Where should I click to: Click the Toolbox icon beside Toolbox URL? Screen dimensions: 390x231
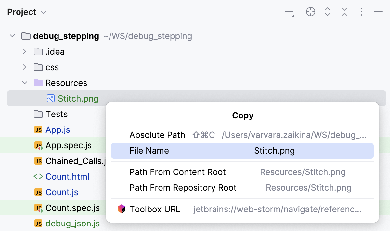tap(122, 209)
